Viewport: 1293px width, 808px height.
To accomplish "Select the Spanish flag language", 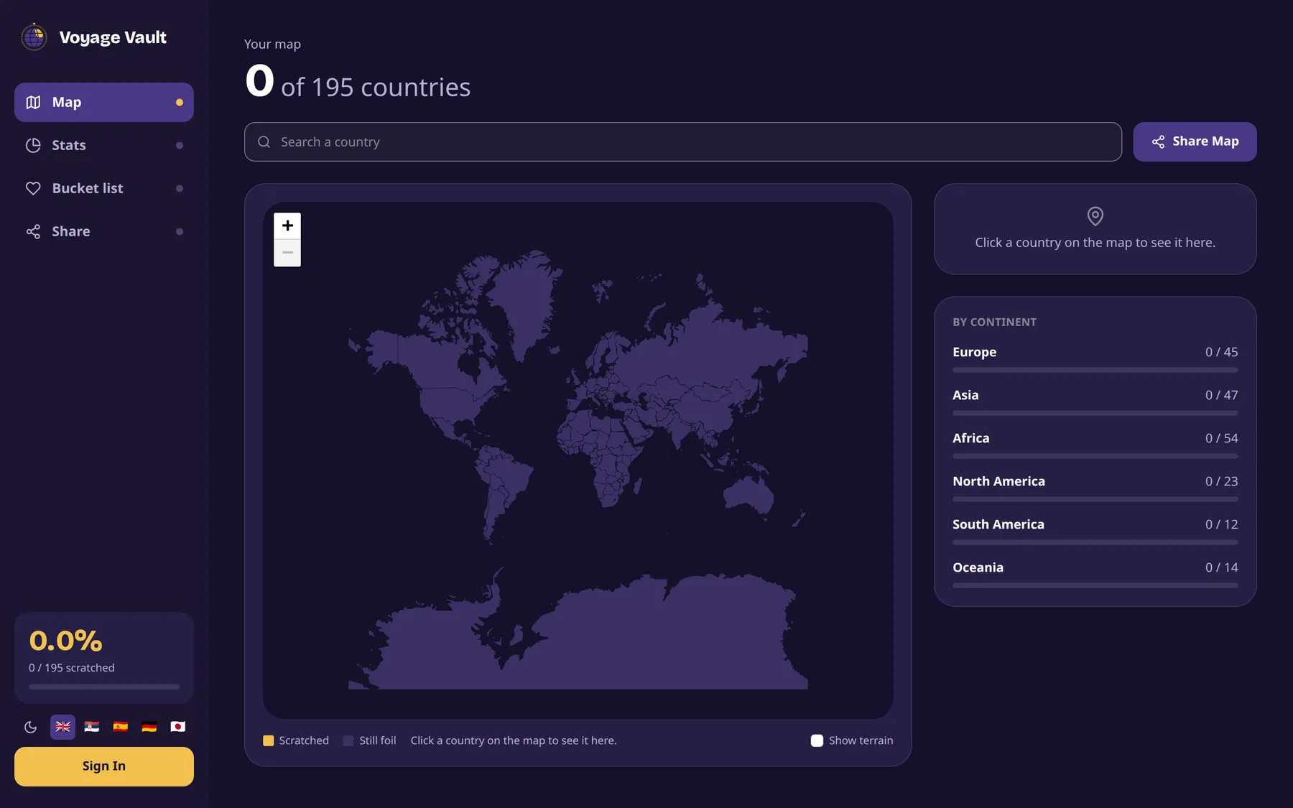I will tap(120, 727).
